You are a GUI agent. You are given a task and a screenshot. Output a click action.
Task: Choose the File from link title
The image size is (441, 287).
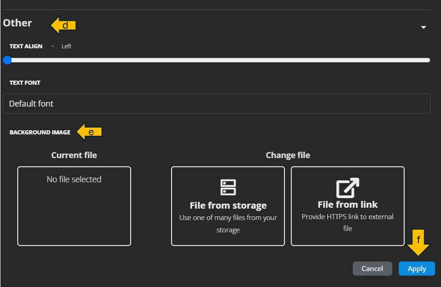(348, 204)
